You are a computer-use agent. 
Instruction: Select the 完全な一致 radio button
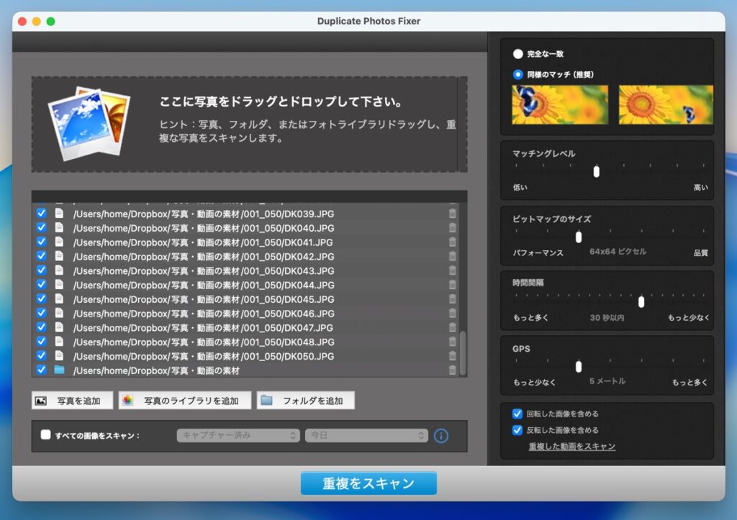tap(517, 54)
